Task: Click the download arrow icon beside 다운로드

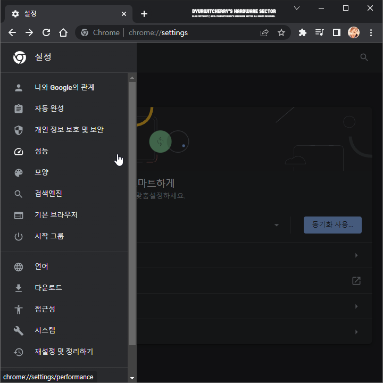Action: click(x=19, y=288)
